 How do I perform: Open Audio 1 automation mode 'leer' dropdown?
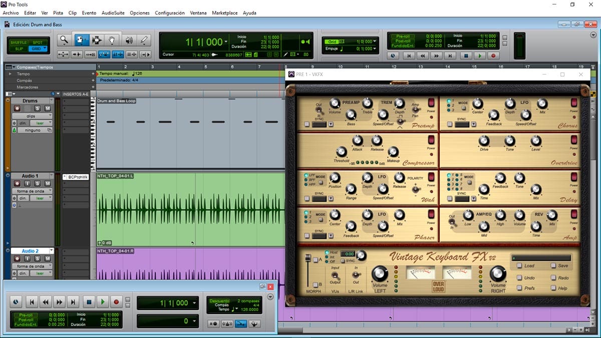click(x=41, y=198)
